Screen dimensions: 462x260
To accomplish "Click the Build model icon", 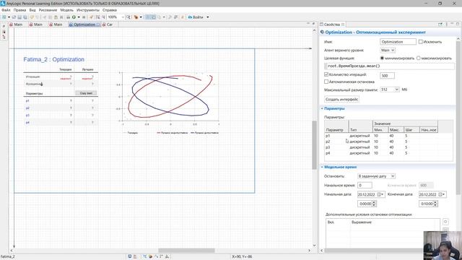I will 68,17.
